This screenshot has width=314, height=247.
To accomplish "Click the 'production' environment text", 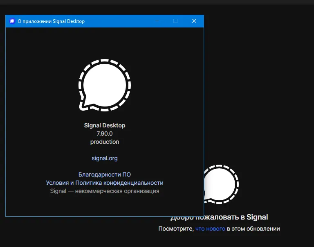I will (105, 142).
